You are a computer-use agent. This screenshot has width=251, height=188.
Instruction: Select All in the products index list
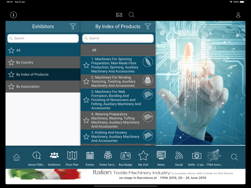[118, 50]
